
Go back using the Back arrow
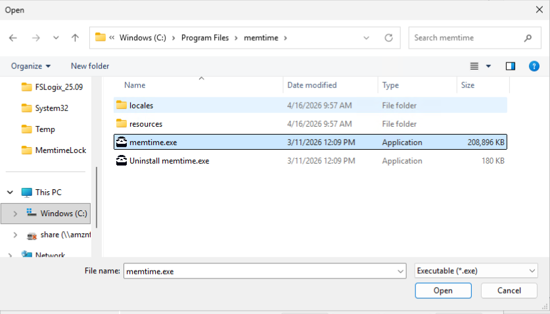click(x=13, y=38)
